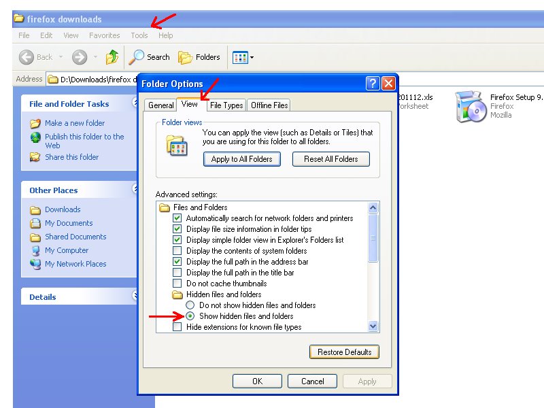Click the Forward arrow icon
Image resolution: width=544 pixels, height=408 pixels.
pos(80,58)
